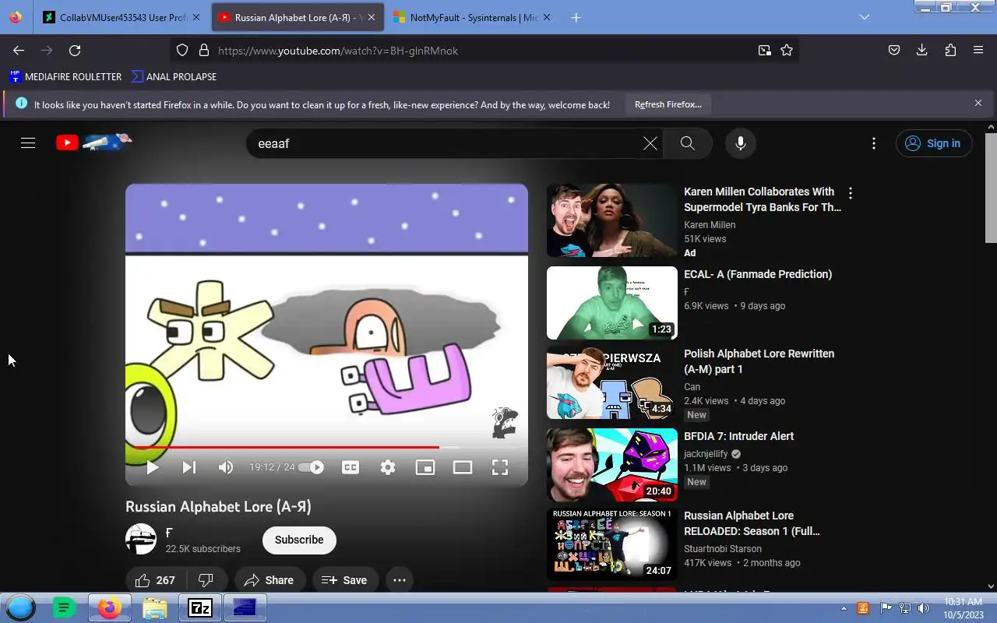The height and width of the screenshot is (623, 997).
Task: List all tabs dropdown arrow
Action: 864,17
